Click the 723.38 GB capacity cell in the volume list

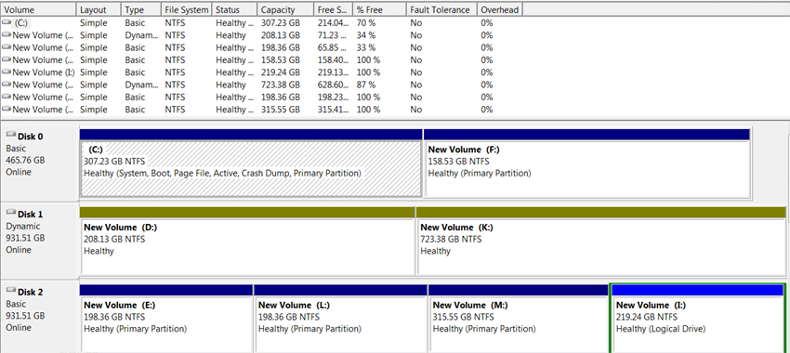pos(281,85)
